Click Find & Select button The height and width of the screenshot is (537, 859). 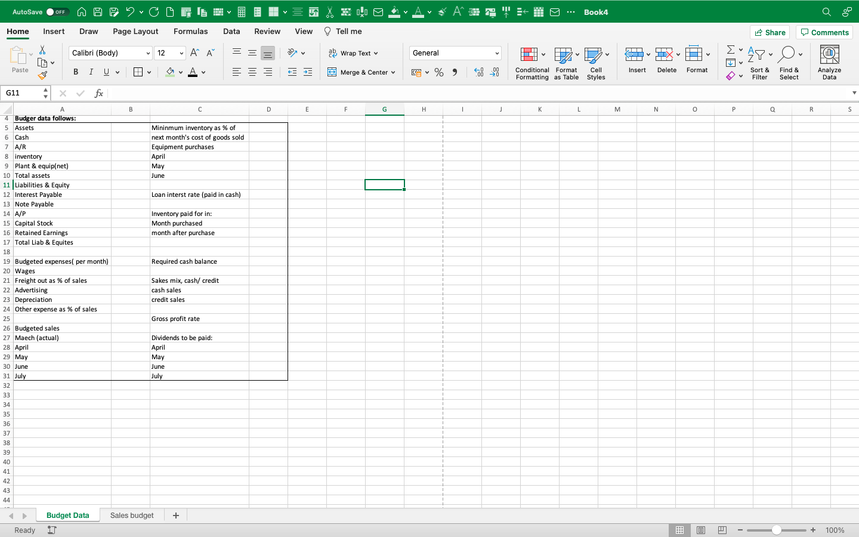789,63
